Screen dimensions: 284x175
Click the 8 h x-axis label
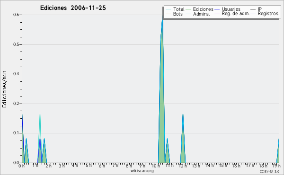(129, 166)
